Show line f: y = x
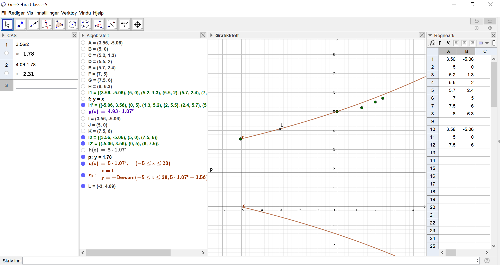The image size is (500, 265). pos(83,99)
